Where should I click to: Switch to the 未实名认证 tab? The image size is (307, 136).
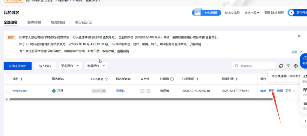pyautogui.click(x=83, y=23)
